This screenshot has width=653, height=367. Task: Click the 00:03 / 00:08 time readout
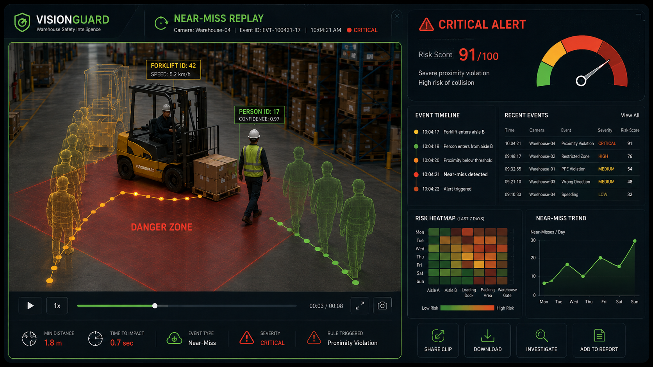(326, 306)
